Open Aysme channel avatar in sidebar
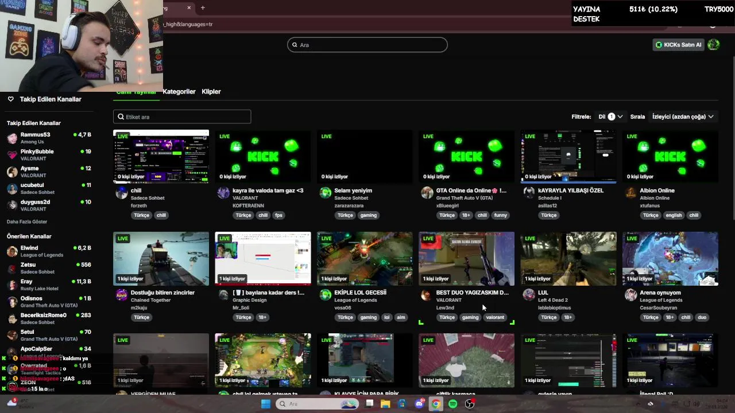This screenshot has width=735, height=413. coord(12,172)
